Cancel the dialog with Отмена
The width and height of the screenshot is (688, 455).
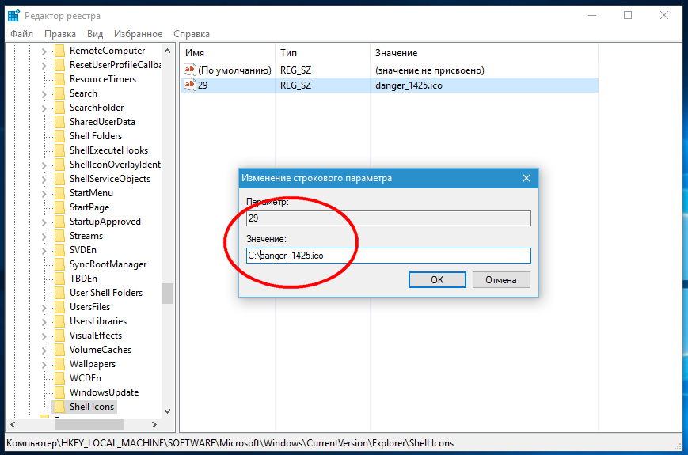pyautogui.click(x=501, y=279)
